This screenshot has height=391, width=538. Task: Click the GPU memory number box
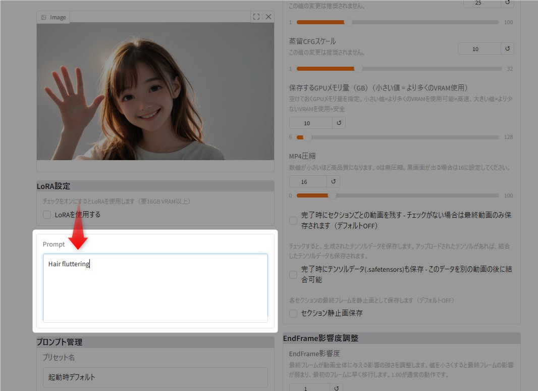(310, 123)
